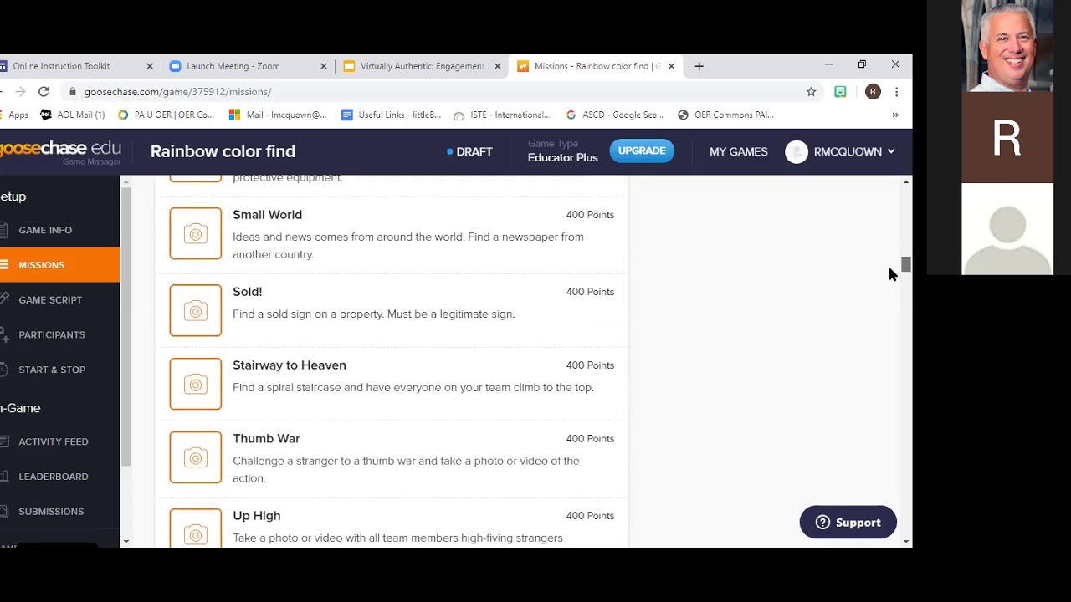Image resolution: width=1071 pixels, height=602 pixels.
Task: Open the ISTE - International bookmark
Action: 502,115
